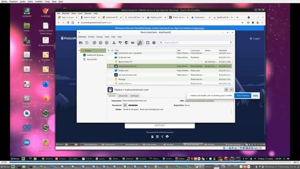
Task: Perform Auto-Type using the keyboard toolbar icon
Action: pyautogui.click(x=133, y=43)
